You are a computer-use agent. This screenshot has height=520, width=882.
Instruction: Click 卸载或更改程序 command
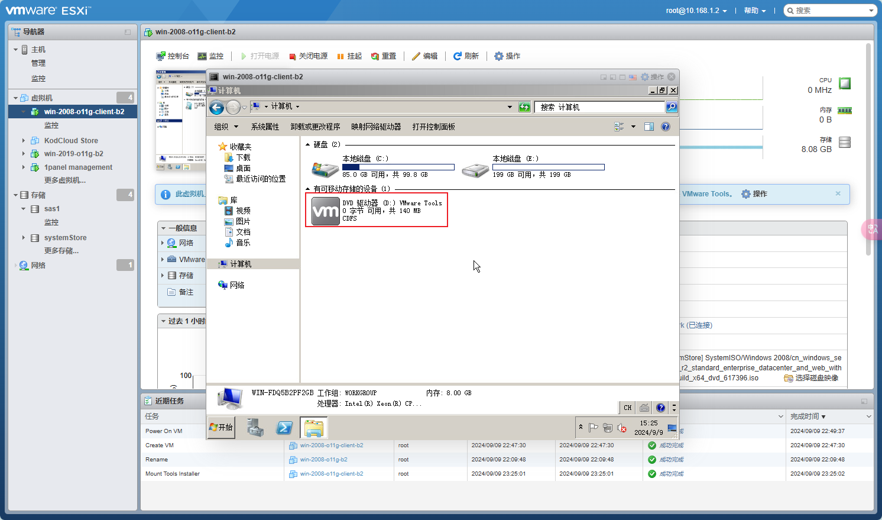pyautogui.click(x=315, y=127)
